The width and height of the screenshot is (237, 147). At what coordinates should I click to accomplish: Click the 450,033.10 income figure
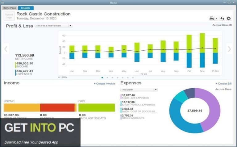point(25,64)
